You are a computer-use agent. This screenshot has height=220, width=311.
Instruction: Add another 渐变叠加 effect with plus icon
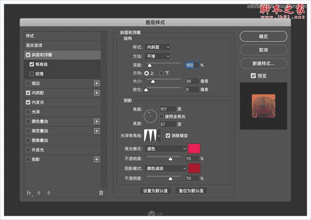click(x=96, y=131)
